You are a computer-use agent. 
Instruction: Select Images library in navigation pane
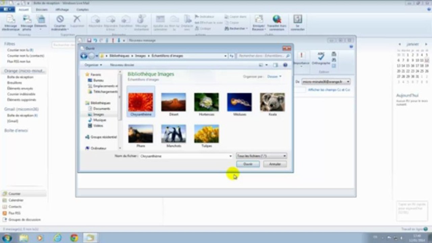tap(96, 114)
